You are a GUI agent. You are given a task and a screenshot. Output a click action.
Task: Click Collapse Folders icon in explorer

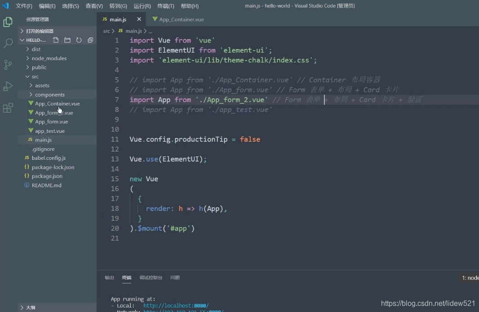point(90,40)
